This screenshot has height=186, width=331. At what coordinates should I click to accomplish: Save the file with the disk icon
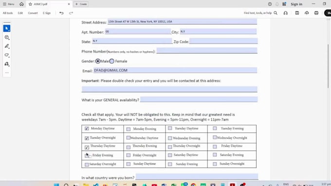click(297, 13)
